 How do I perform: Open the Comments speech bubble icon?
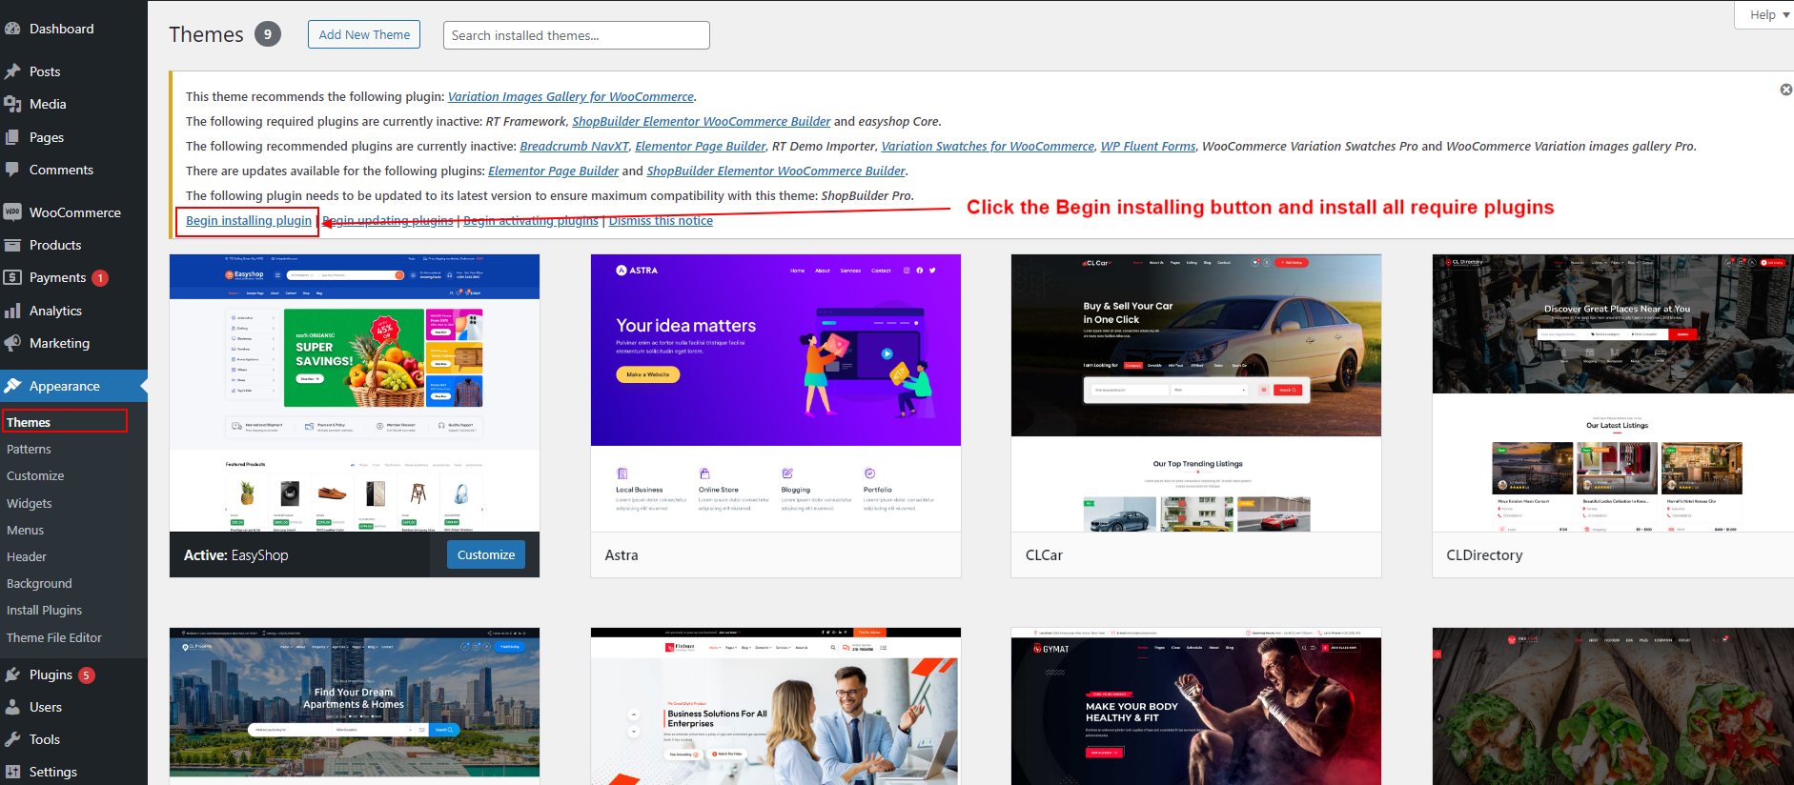click(x=12, y=170)
